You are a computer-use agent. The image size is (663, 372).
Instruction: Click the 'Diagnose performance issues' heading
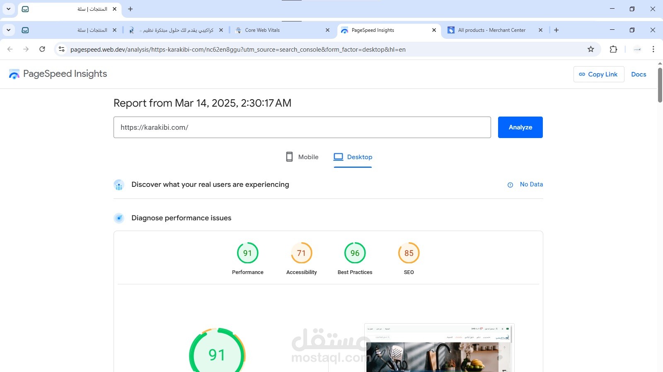[x=181, y=218]
